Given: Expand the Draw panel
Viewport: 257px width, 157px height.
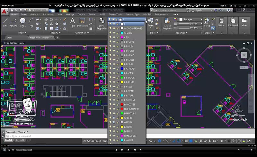Looking at the screenshot, I should tap(22, 33).
